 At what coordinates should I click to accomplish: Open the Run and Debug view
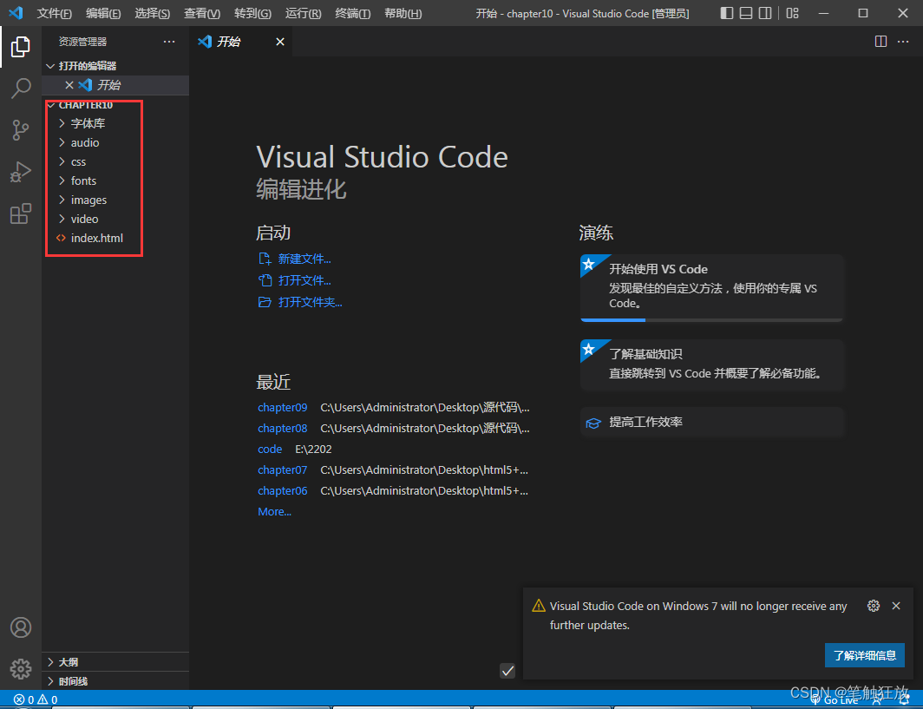click(x=21, y=172)
